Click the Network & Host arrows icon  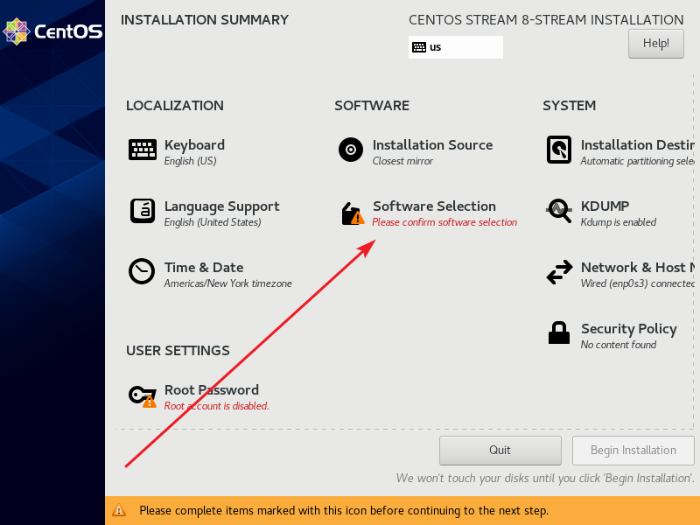coord(558,272)
